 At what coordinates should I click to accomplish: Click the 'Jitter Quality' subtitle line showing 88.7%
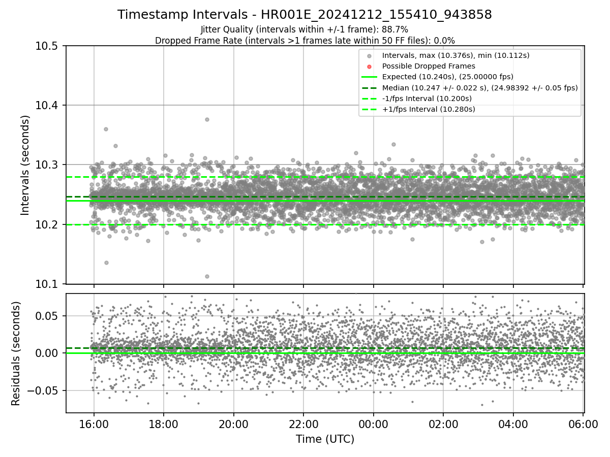304,30
